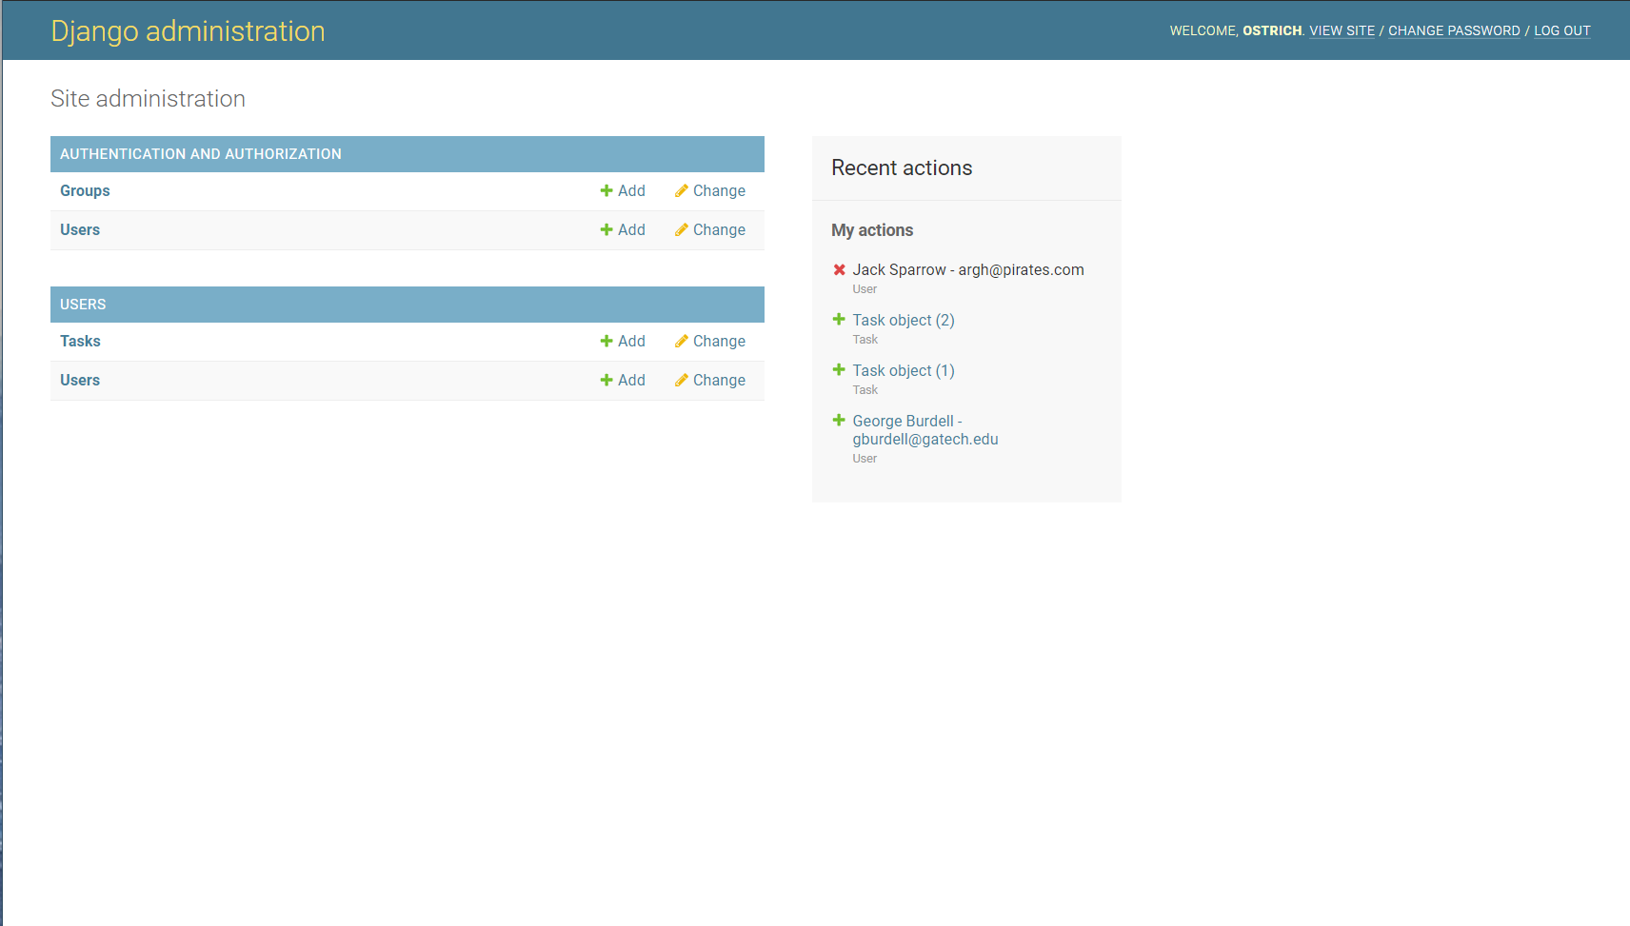The width and height of the screenshot is (1630, 926).
Task: Click the green plus beside George Burdell
Action: [x=839, y=421]
